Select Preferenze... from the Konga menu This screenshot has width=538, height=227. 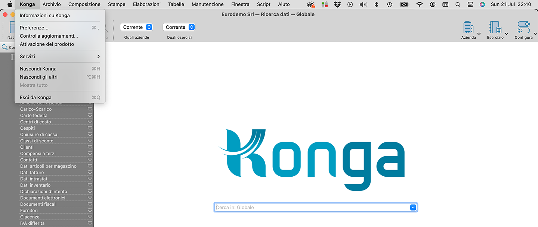pos(34,28)
